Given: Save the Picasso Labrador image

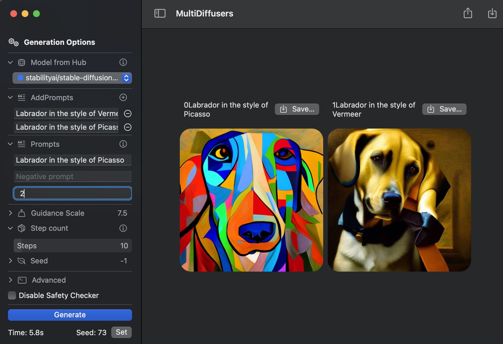Looking at the screenshot, I should [297, 109].
